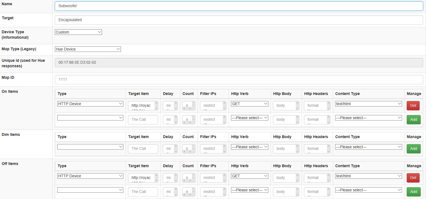Click the Dim Items Target Item call field
The height and width of the screenshot is (199, 427).
click(143, 149)
